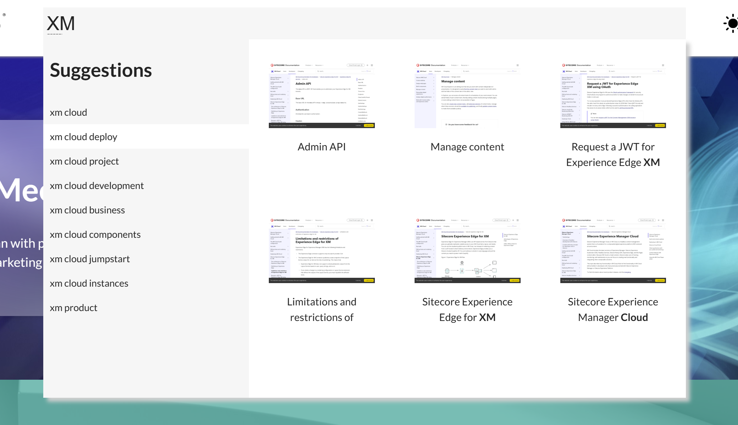Click the search field containing XM
738x425 pixels.
coord(364,23)
